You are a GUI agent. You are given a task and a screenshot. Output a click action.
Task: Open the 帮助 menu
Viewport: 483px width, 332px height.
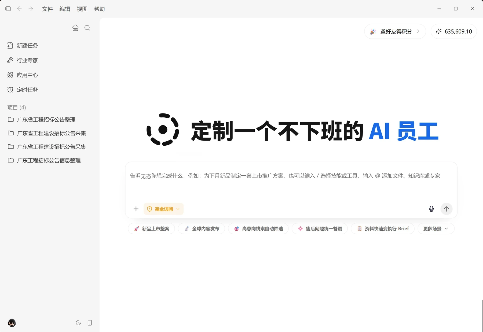pyautogui.click(x=100, y=9)
